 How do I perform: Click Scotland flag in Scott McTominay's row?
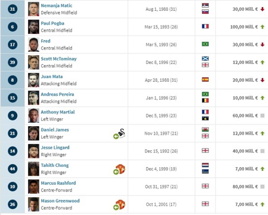pos(205,59)
